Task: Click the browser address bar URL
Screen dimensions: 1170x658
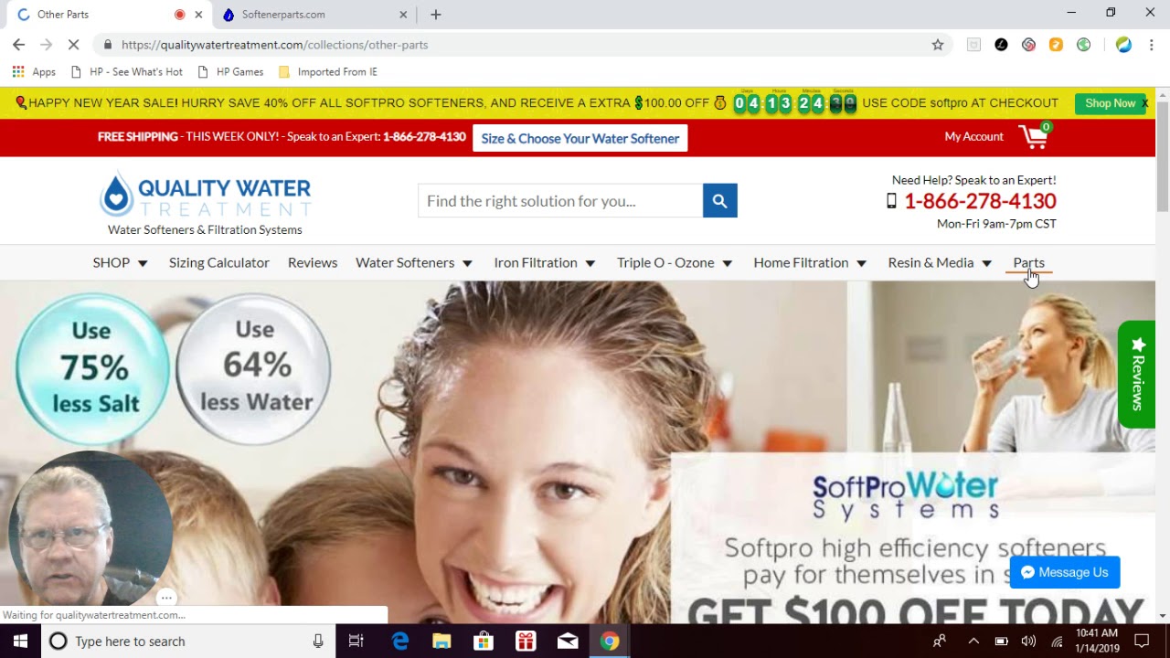Action: (x=274, y=44)
